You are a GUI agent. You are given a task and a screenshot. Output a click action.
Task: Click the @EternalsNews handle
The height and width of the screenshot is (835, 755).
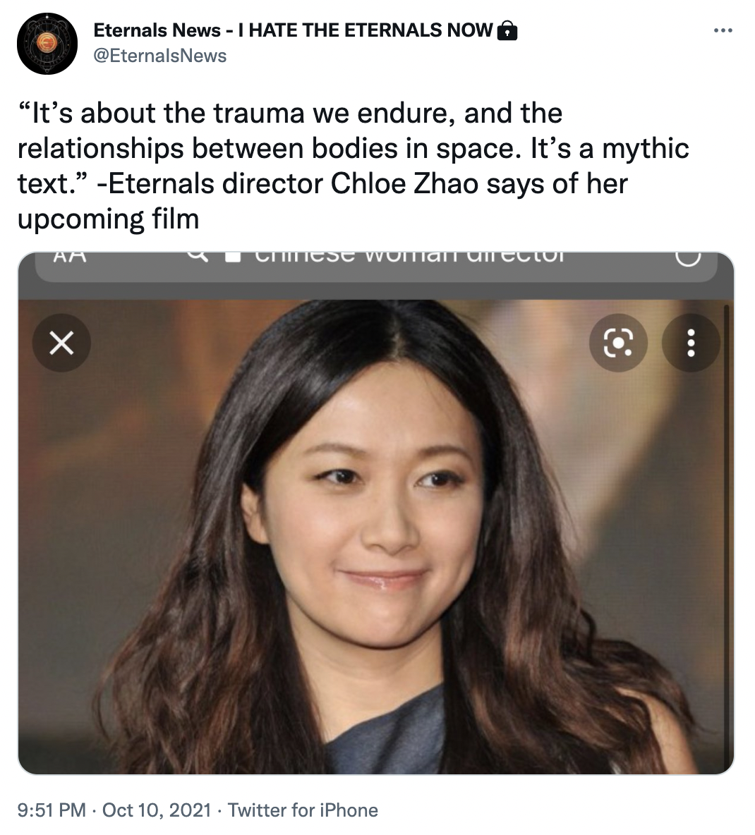point(160,56)
